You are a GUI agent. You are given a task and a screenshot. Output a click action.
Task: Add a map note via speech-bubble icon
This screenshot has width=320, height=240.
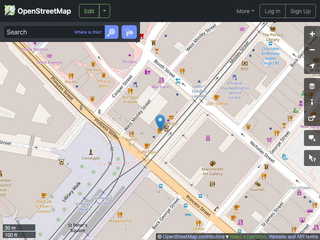[x=312, y=138]
